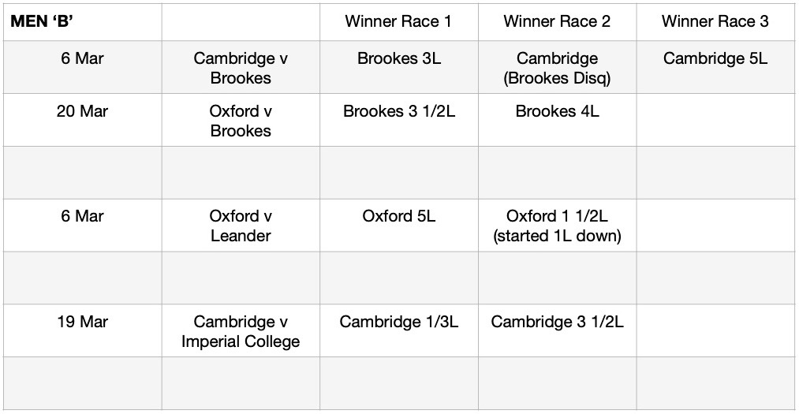The width and height of the screenshot is (799, 414).
Task: Click the Cambridge (Brookes Disq) cell
Action: (557, 68)
